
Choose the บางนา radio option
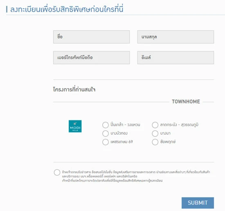click(x=155, y=134)
